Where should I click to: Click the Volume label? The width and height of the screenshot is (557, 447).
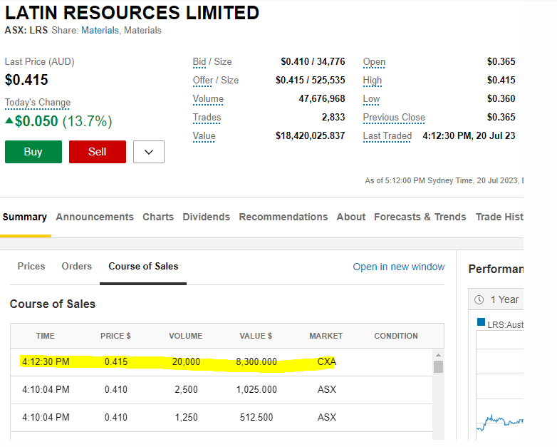208,99
